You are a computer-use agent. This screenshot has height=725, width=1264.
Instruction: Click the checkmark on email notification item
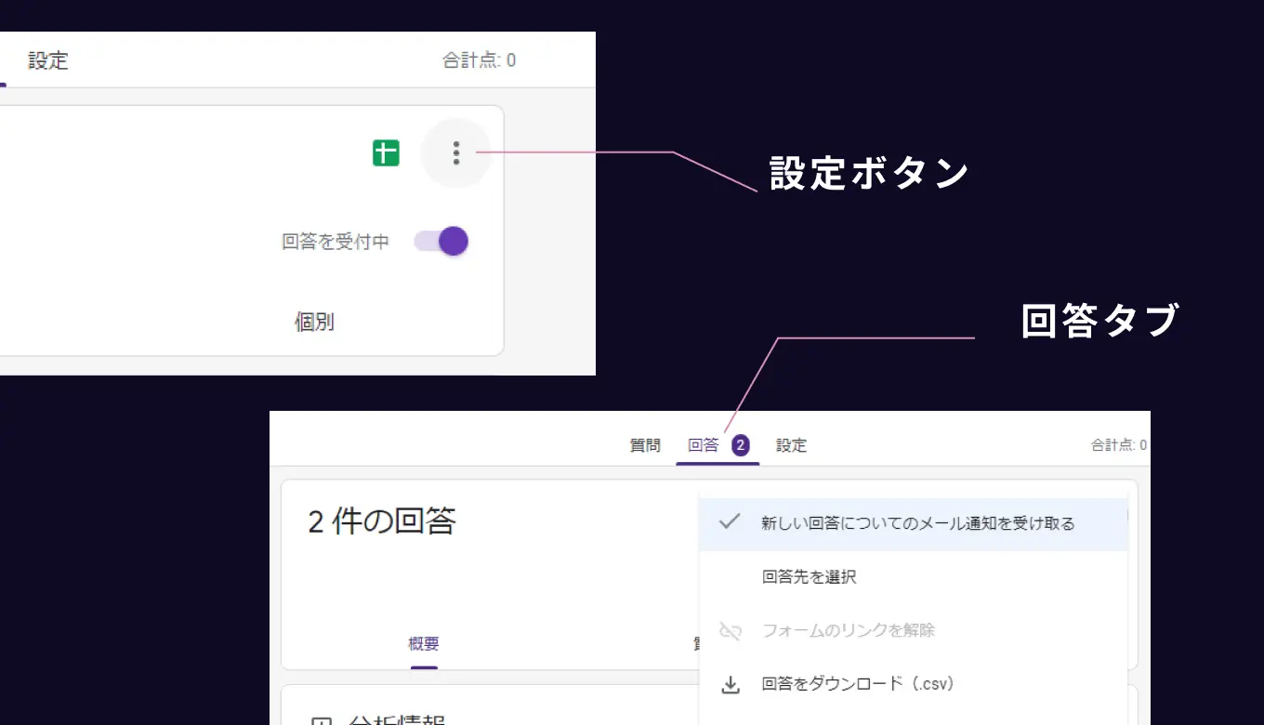pyautogui.click(x=731, y=522)
